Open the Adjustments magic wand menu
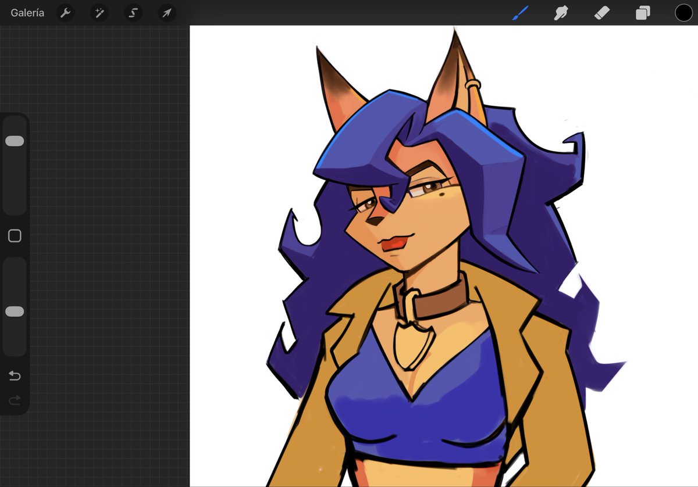The image size is (698, 487). pos(99,13)
